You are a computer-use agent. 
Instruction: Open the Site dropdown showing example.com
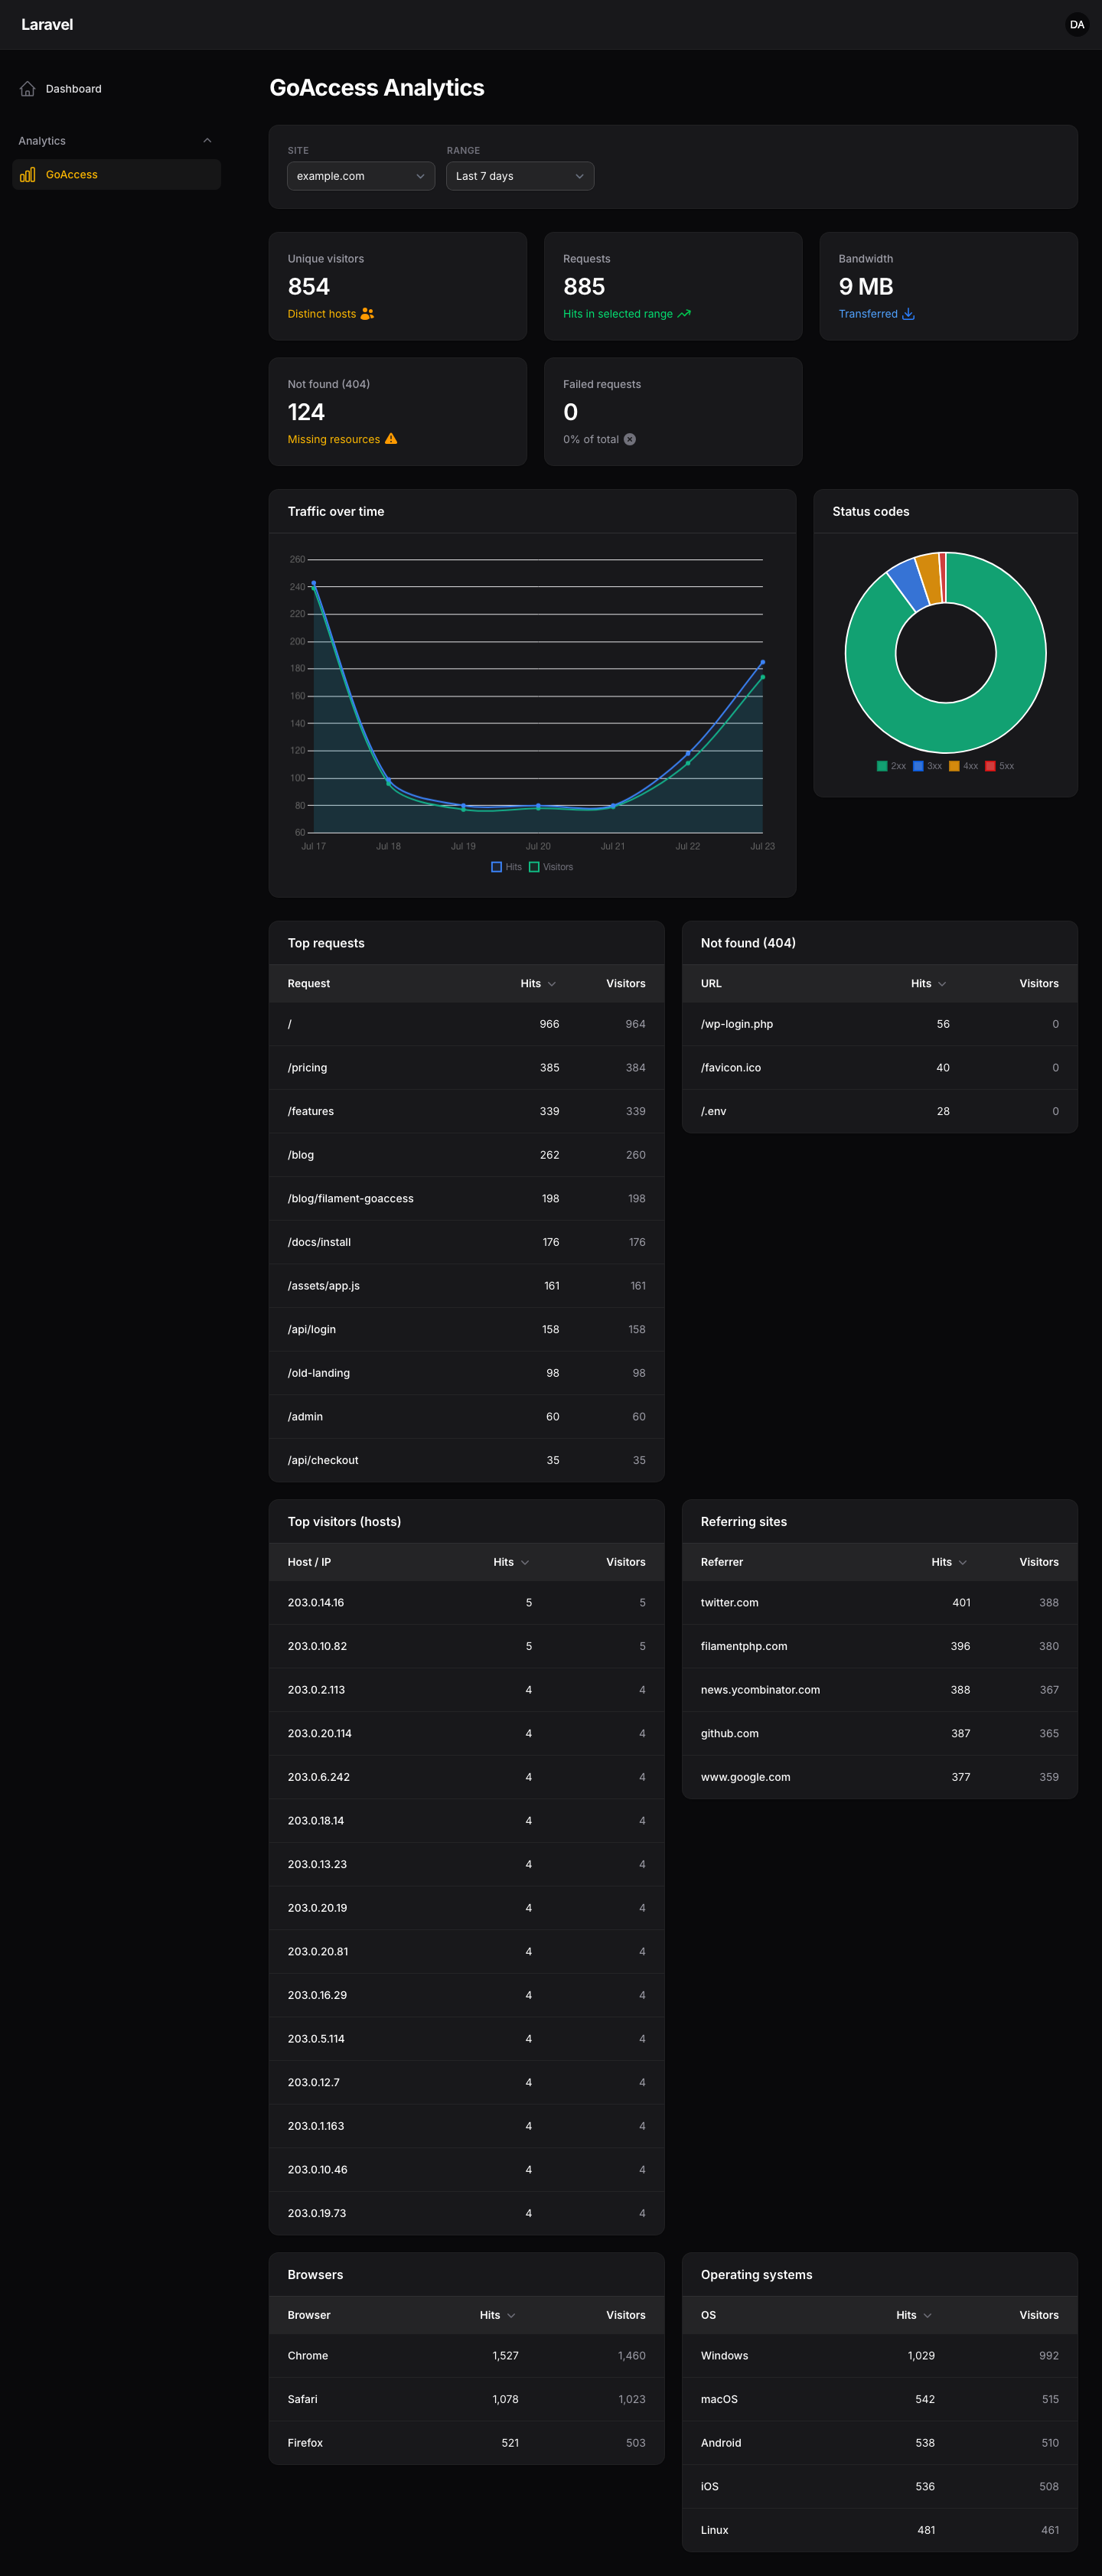[361, 176]
